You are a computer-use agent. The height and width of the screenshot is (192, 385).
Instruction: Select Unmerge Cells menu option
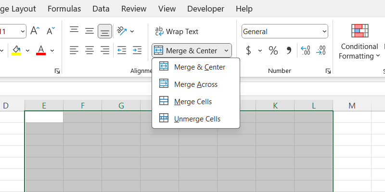(197, 119)
